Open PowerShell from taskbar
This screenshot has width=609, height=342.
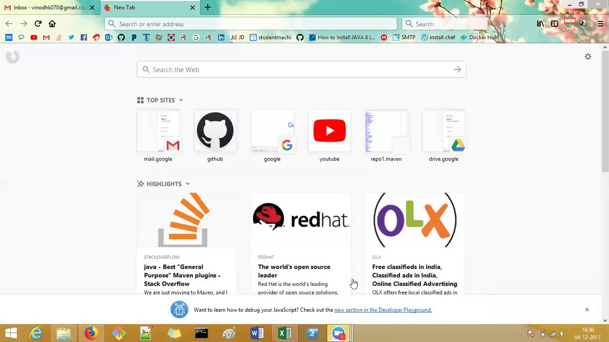313,333
